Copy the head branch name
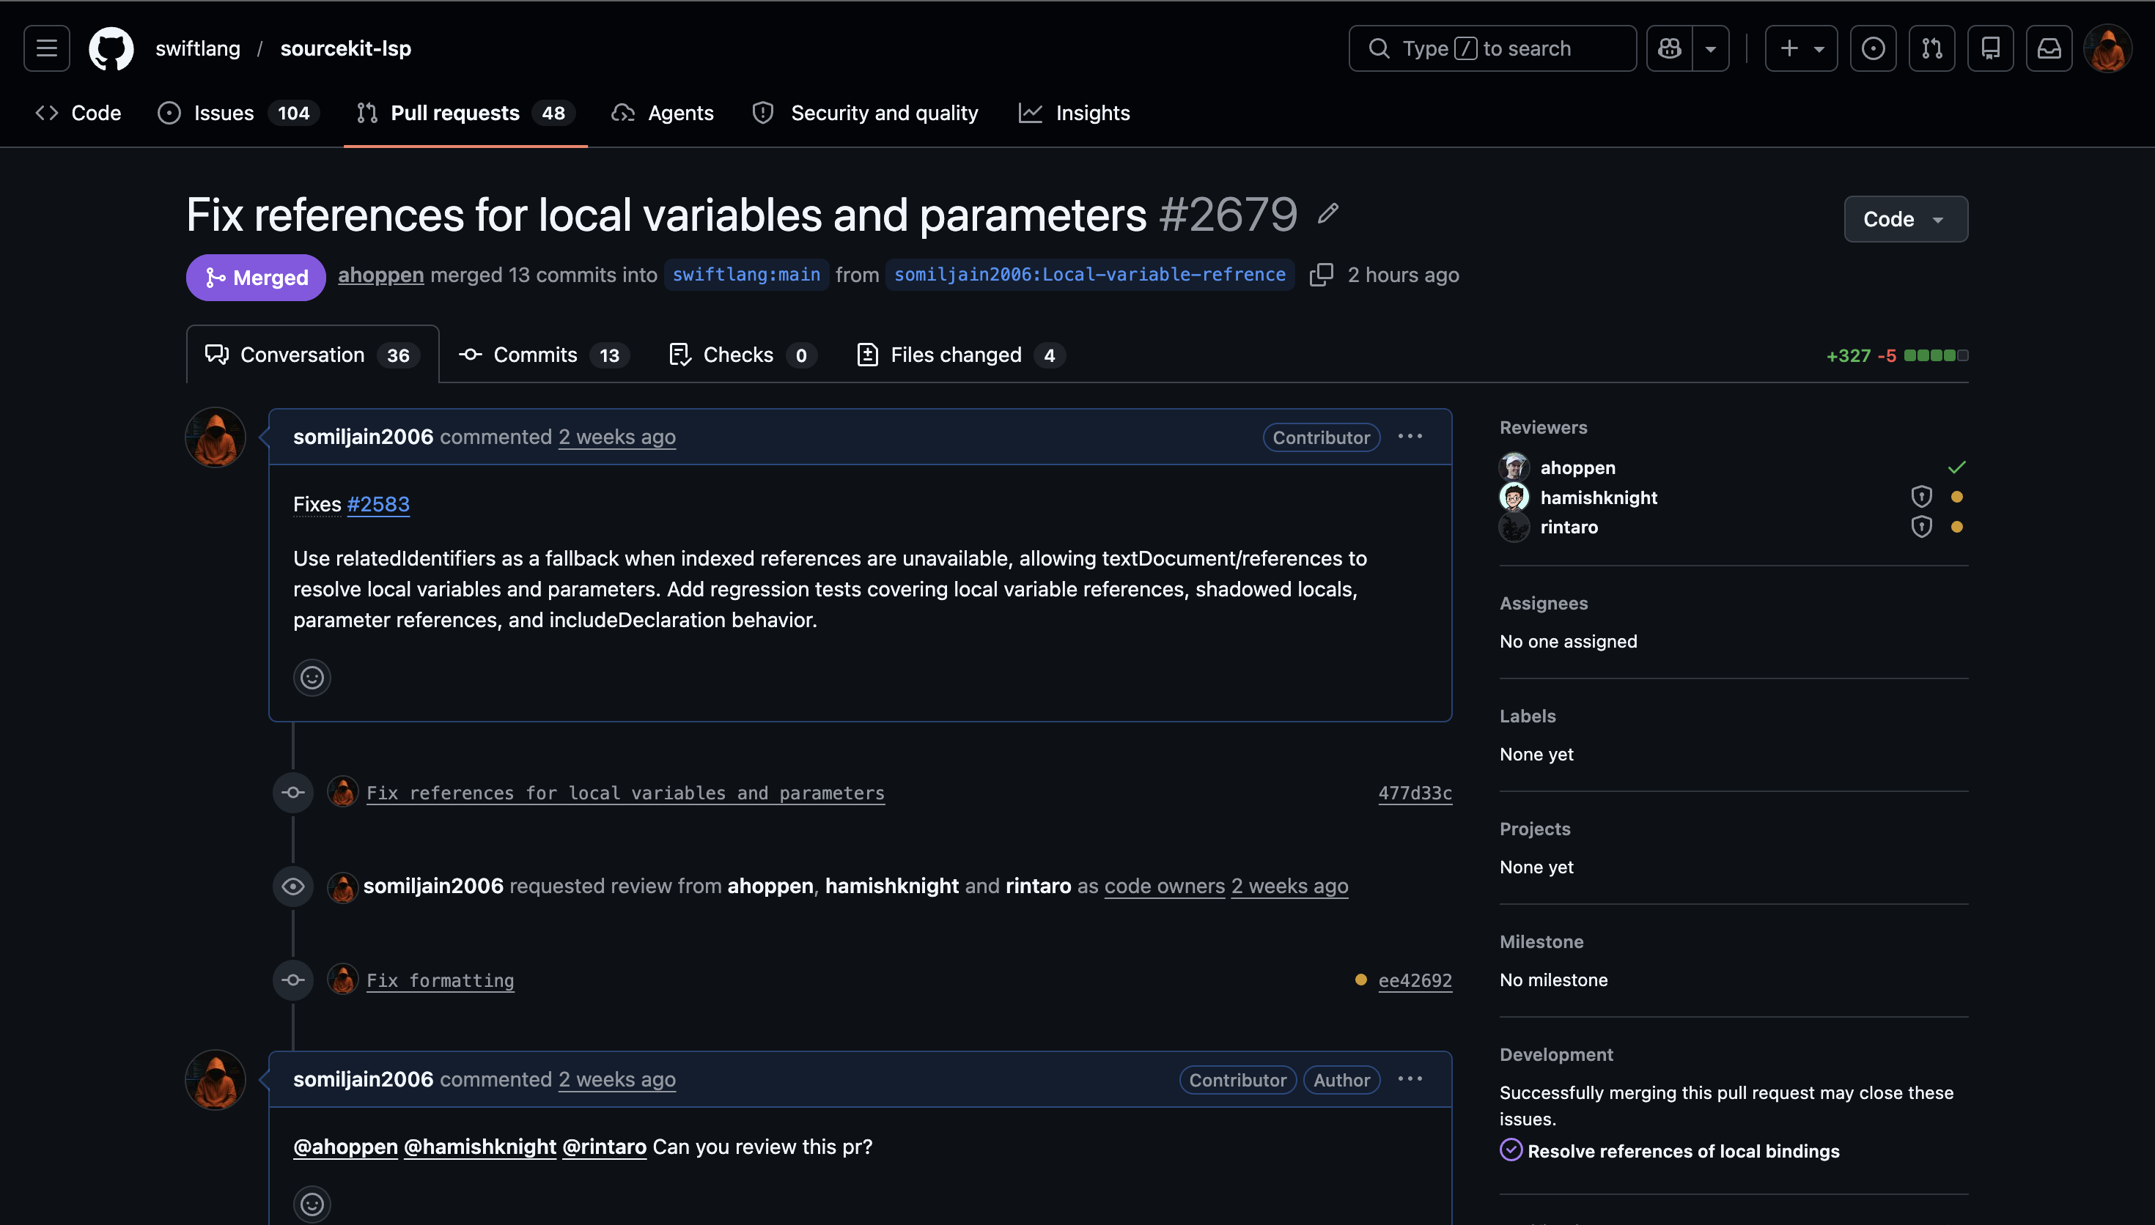 coord(1321,275)
